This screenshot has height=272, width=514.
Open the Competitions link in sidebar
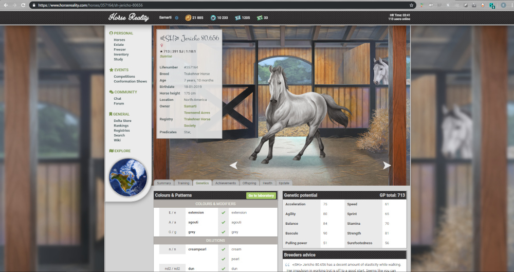point(124,77)
